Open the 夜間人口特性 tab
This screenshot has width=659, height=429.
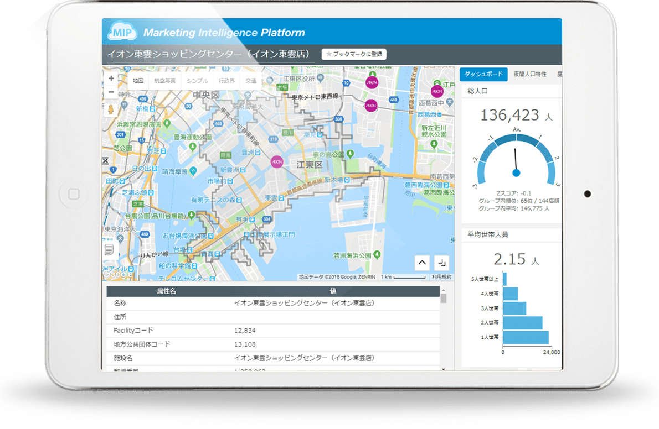530,74
